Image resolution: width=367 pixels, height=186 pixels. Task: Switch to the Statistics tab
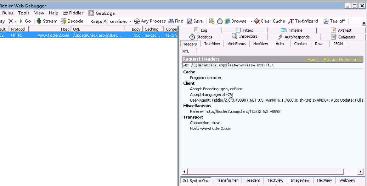click(x=200, y=37)
